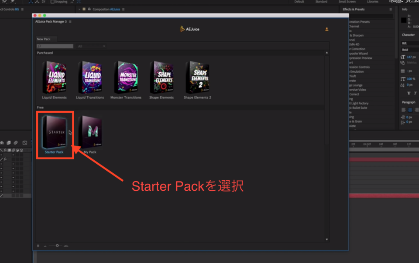The height and width of the screenshot is (263, 419).
Task: Select the world axis mode icon
Action: 37,2
